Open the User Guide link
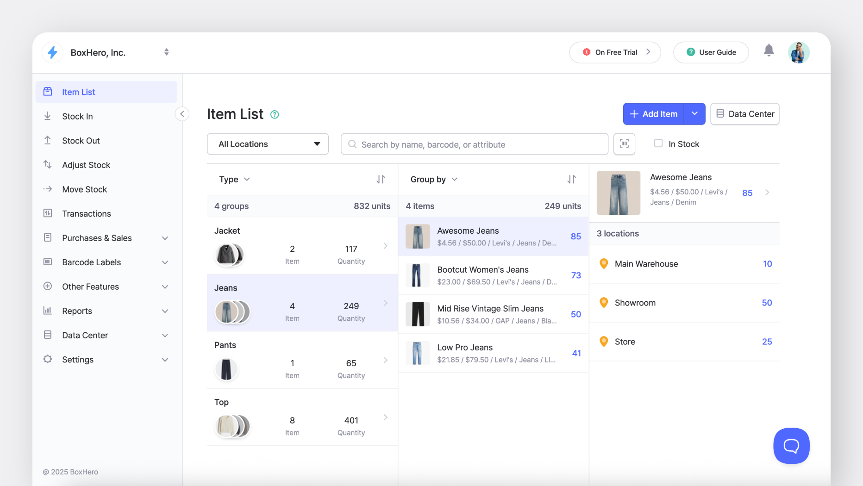Screen dimensions: 863x486 (711, 52)
